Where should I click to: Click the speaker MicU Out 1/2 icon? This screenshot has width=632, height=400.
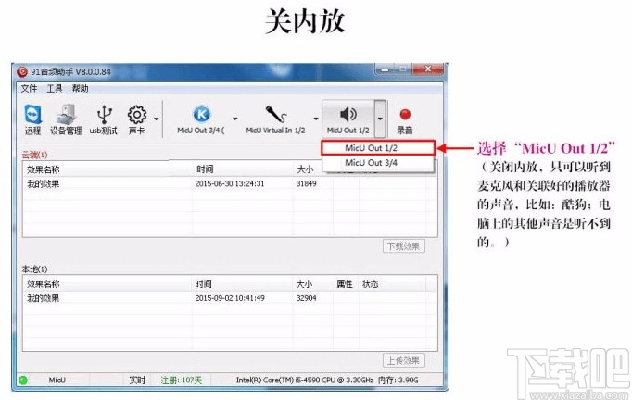click(x=348, y=119)
